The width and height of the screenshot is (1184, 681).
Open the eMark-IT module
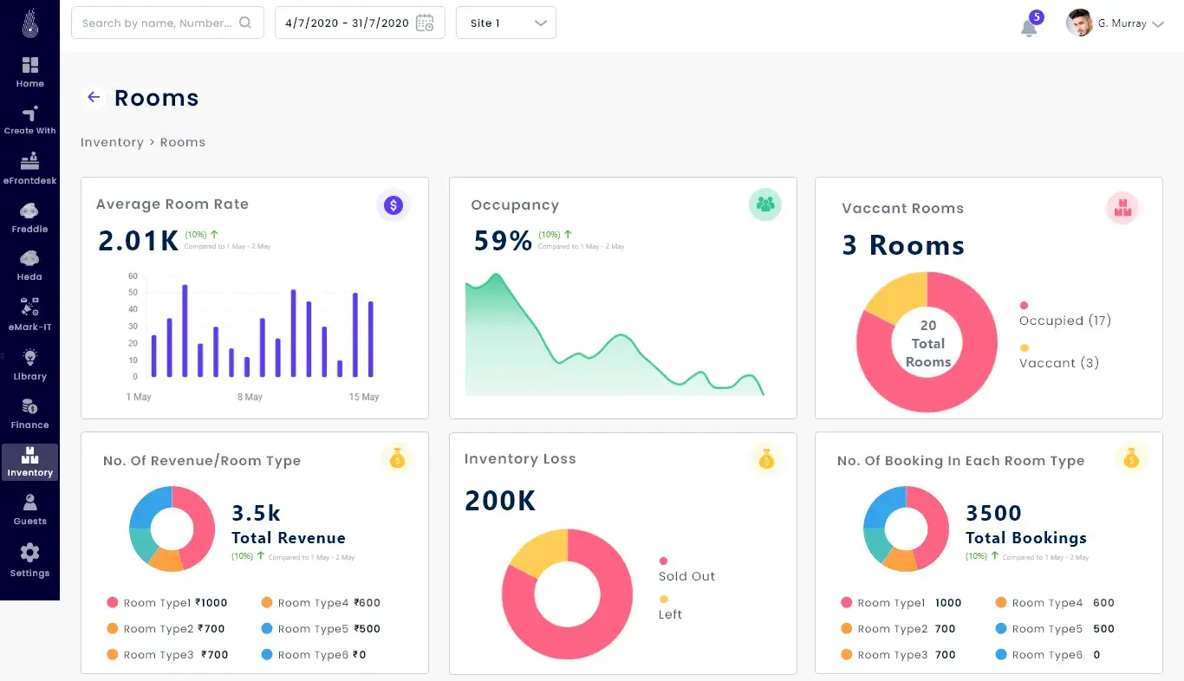coord(29,315)
